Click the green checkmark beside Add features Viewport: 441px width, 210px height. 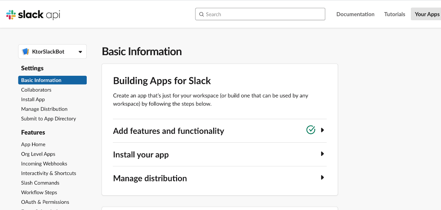[311, 130]
